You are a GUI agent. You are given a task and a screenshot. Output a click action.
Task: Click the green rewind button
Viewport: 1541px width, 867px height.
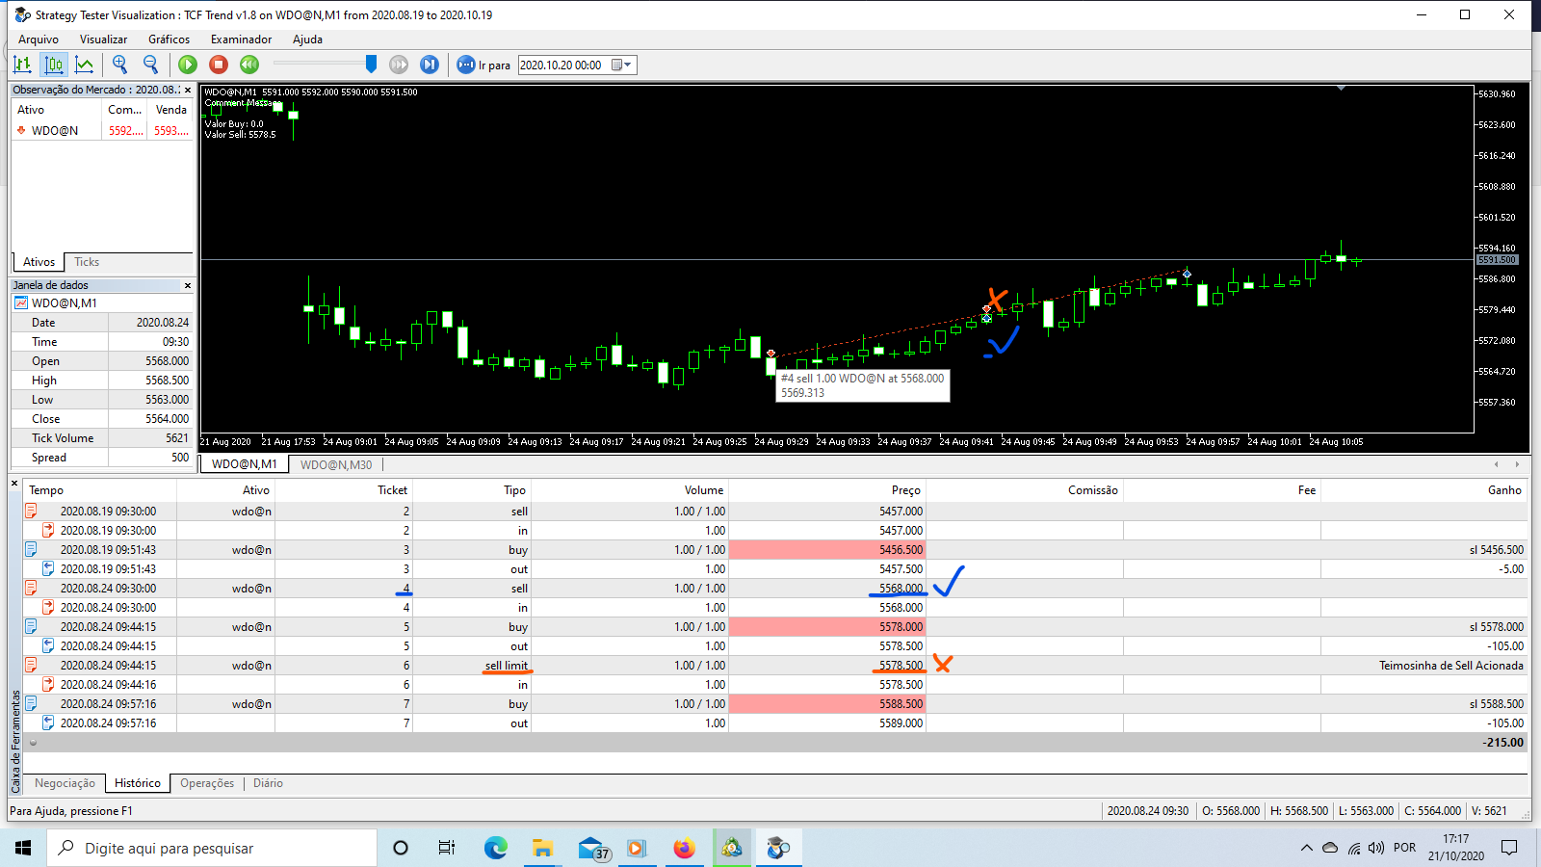point(249,65)
